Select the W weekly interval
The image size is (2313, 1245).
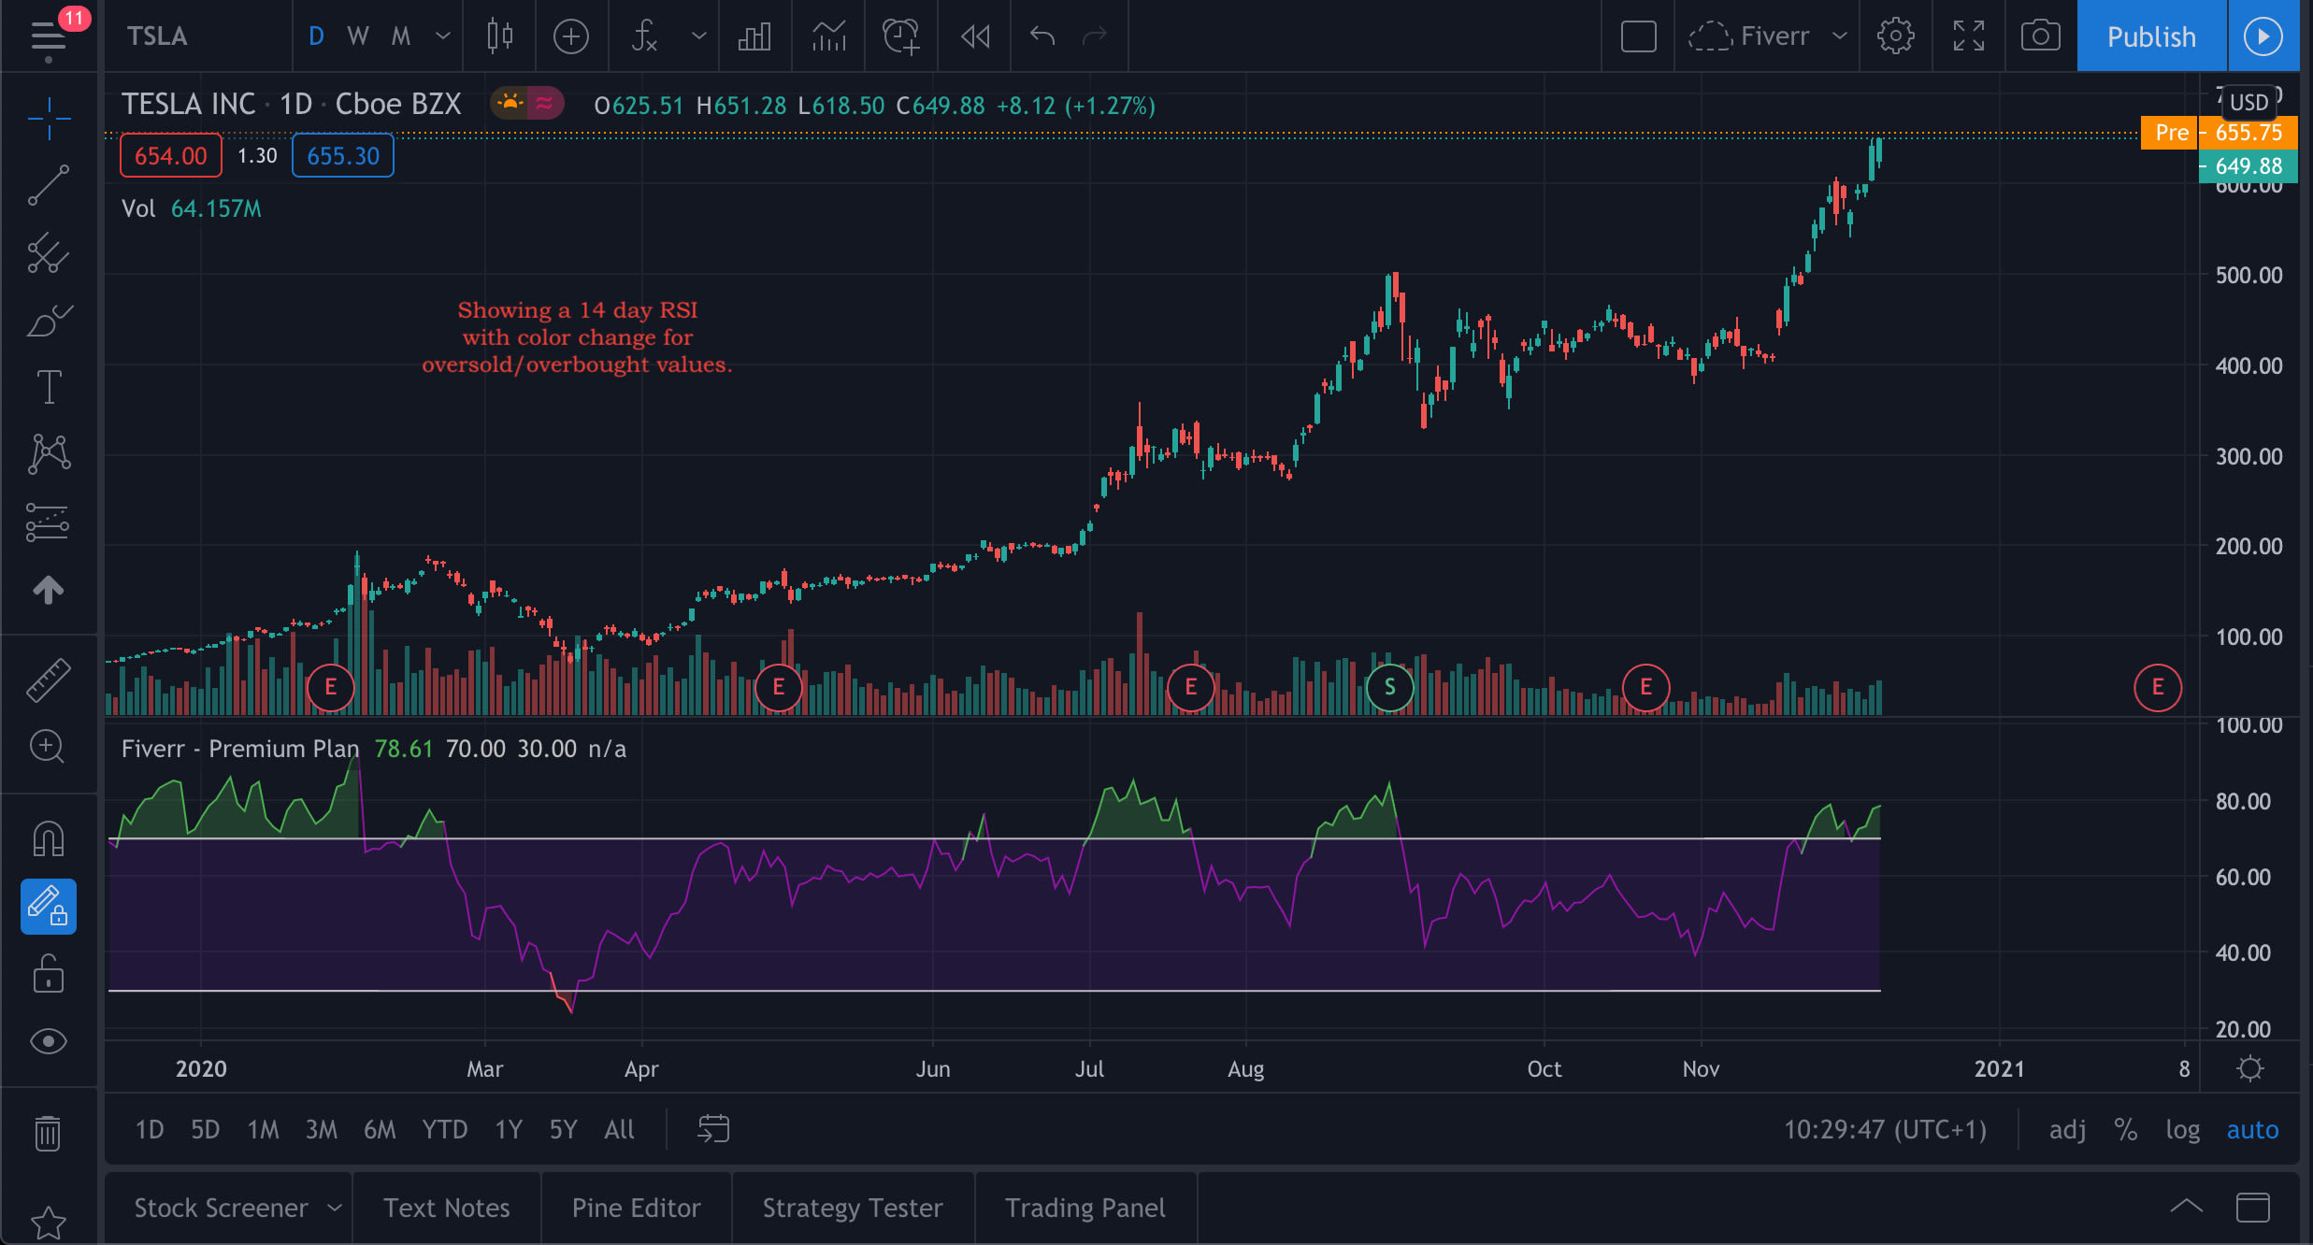click(357, 36)
